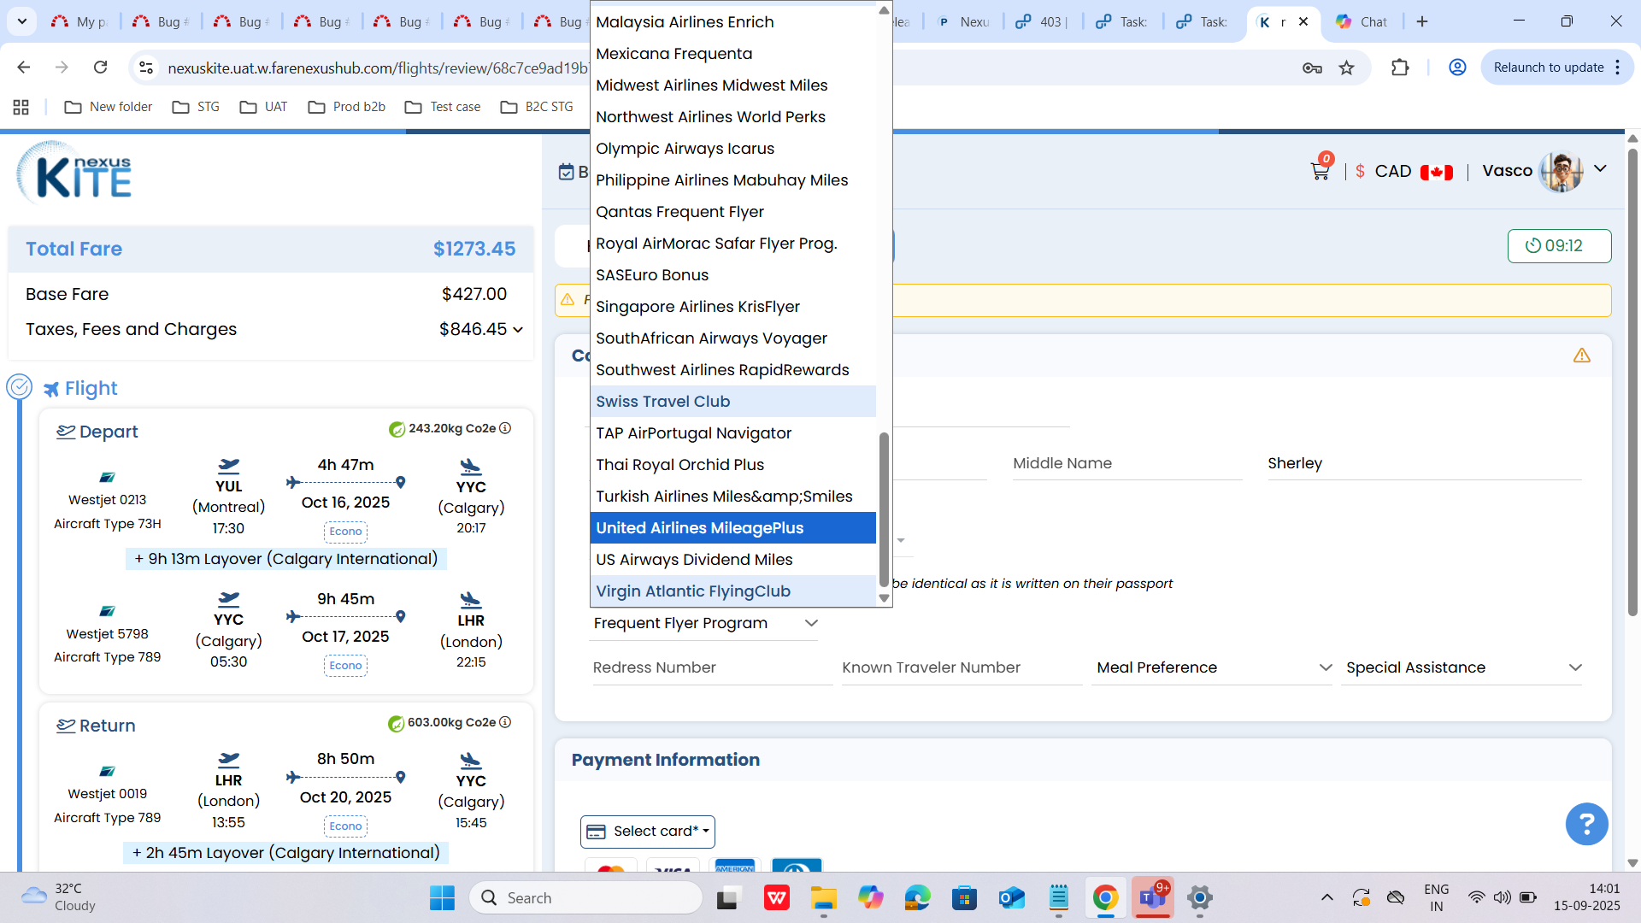
Task: Select Singapore Airlines KrisFlyer option
Action: coord(732,307)
